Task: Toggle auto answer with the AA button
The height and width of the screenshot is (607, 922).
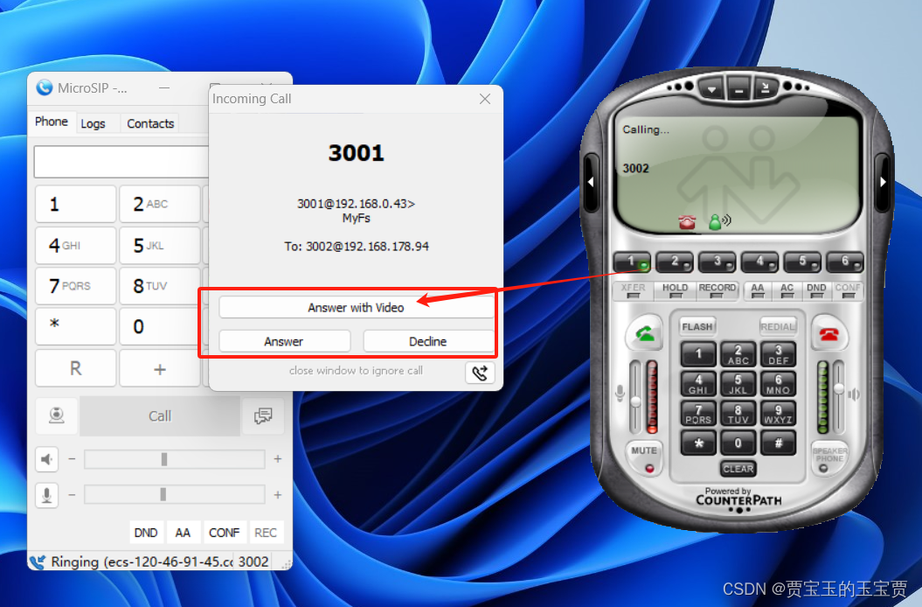Action: [184, 532]
